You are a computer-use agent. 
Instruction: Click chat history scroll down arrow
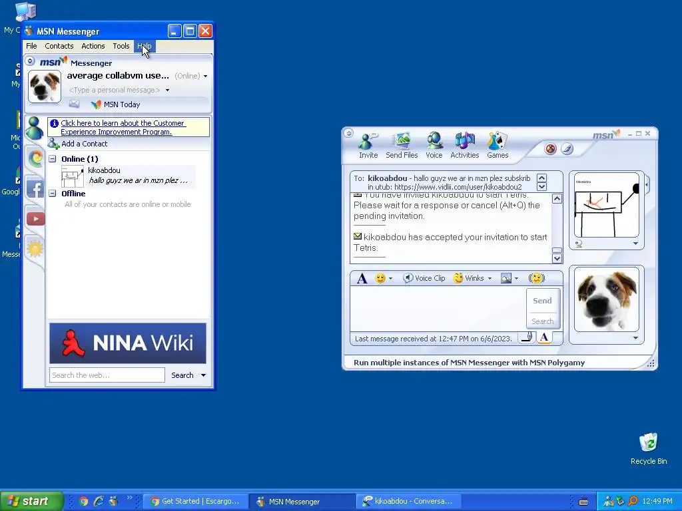557,259
